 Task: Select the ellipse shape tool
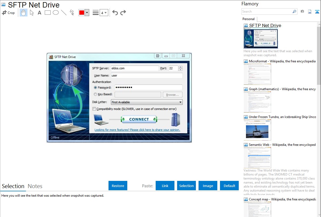tap(56, 13)
